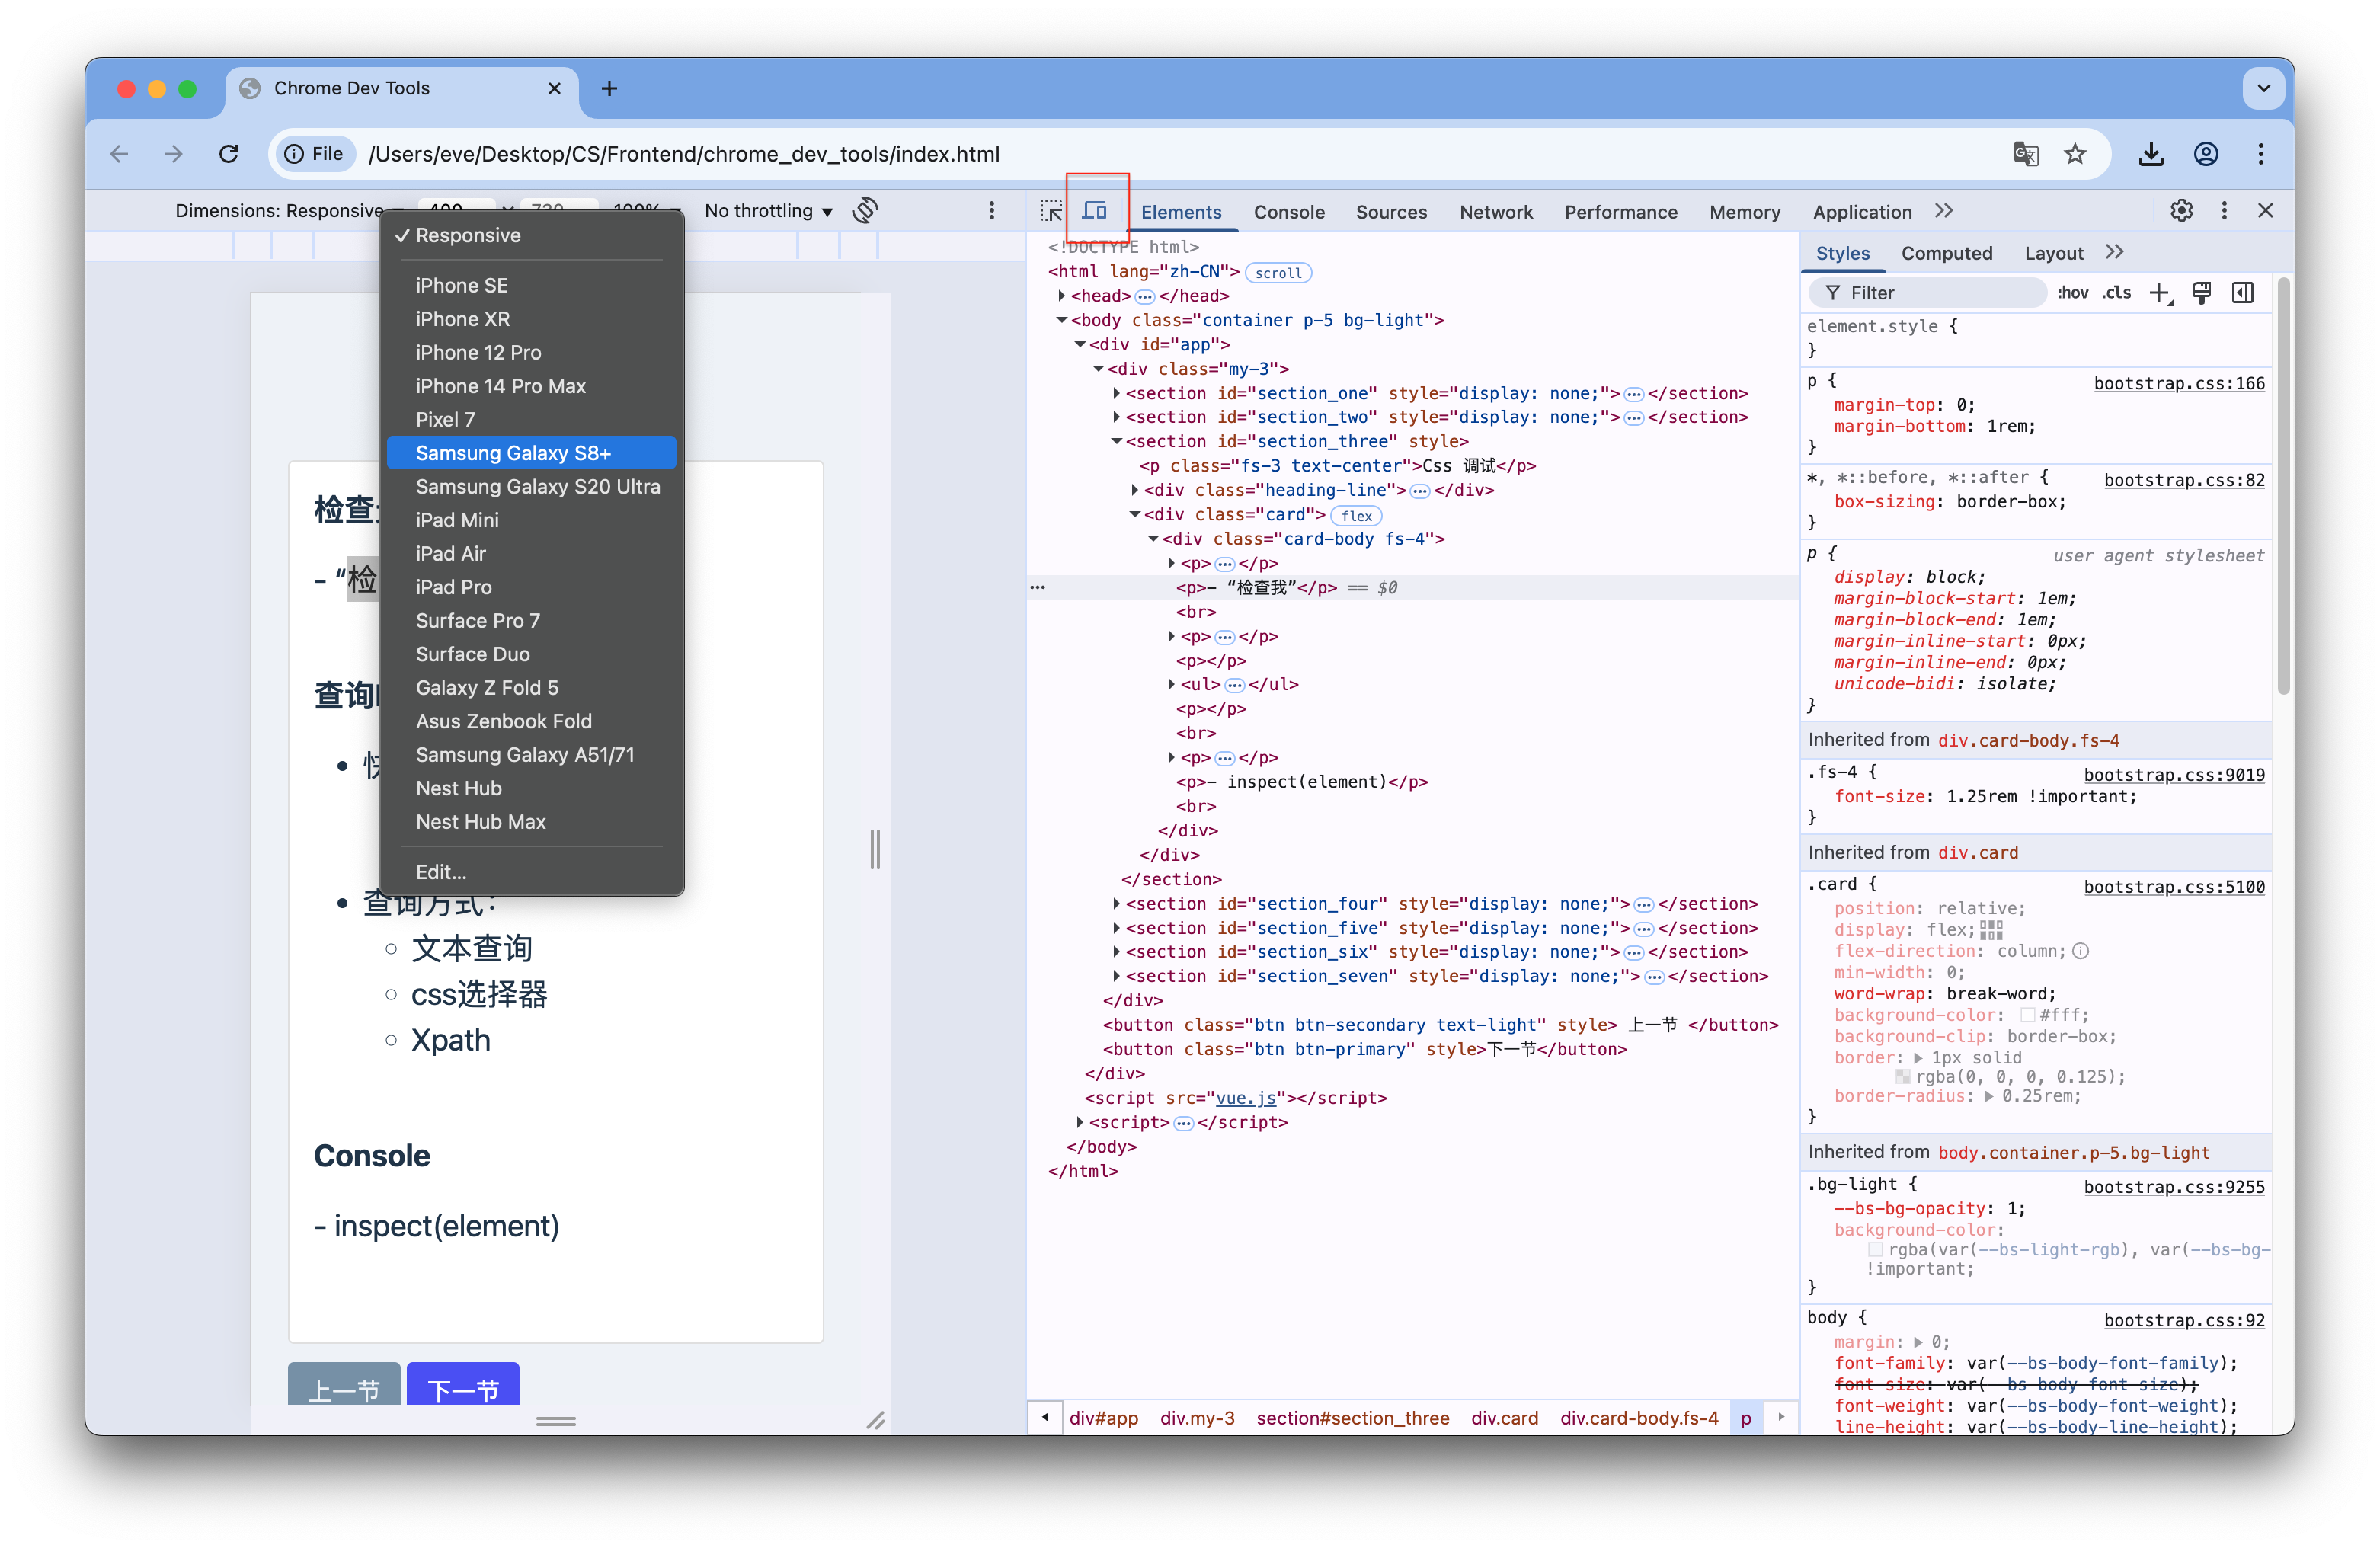Screen dimensions: 2380x1548
Task: Click the show sidebar panel icon next to paintbrush
Action: [2243, 292]
